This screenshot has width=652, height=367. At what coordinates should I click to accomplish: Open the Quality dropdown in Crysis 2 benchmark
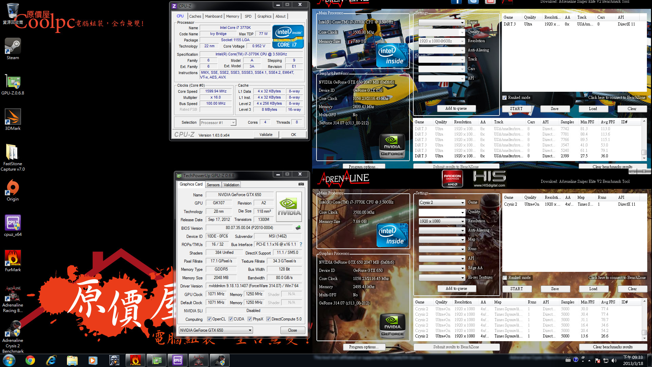(x=442, y=212)
